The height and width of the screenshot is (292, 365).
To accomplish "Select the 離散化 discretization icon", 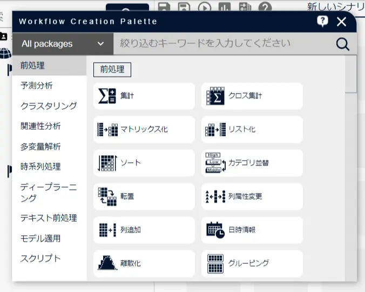I will (x=107, y=263).
